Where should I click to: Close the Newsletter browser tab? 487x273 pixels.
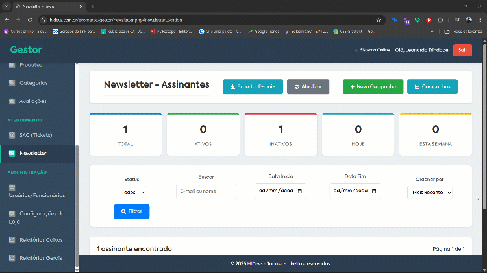pyautogui.click(x=81, y=6)
